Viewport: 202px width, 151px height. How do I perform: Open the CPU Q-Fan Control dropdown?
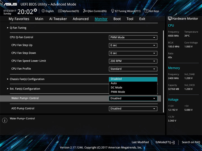click(x=133, y=37)
